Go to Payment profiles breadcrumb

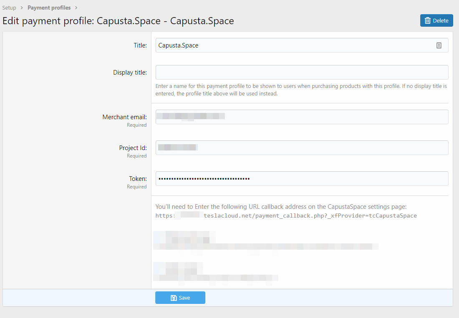click(49, 8)
